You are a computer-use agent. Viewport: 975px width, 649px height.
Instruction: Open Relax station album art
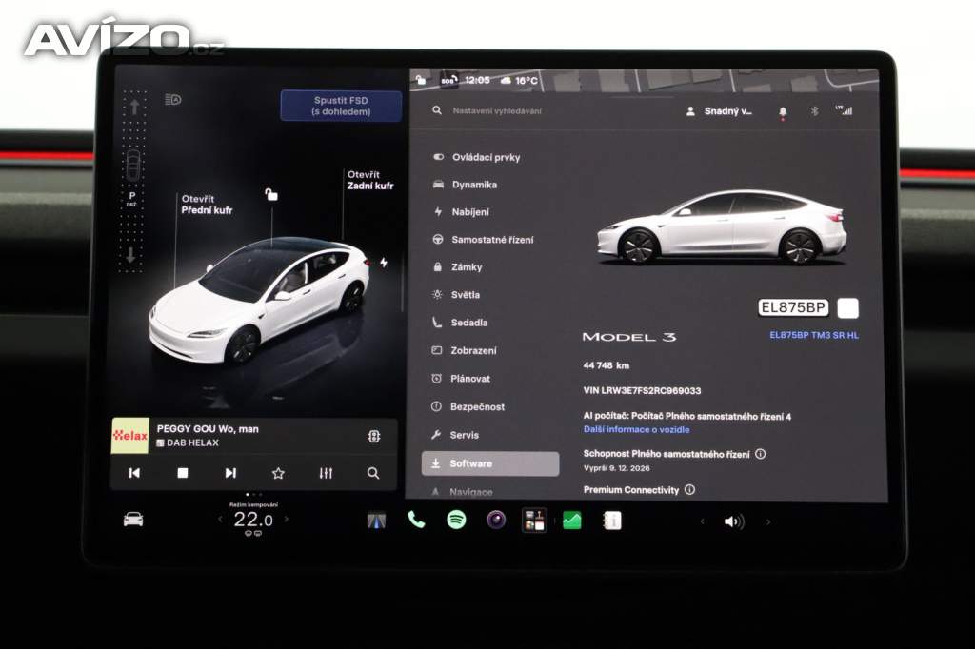(x=129, y=436)
